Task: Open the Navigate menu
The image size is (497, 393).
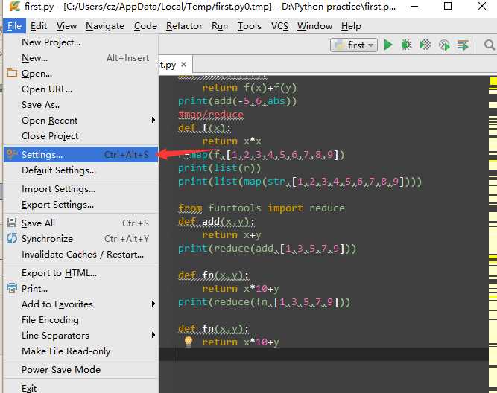Action: coord(105,26)
